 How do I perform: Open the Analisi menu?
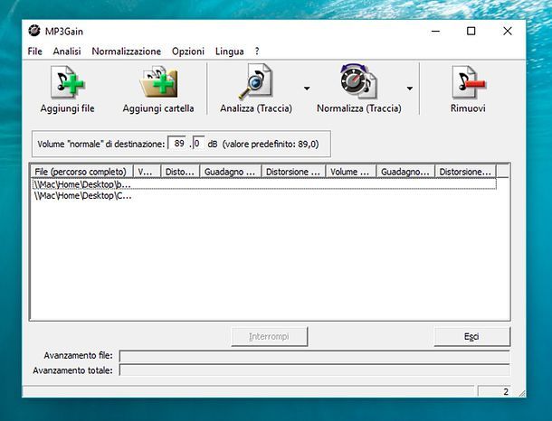click(67, 51)
